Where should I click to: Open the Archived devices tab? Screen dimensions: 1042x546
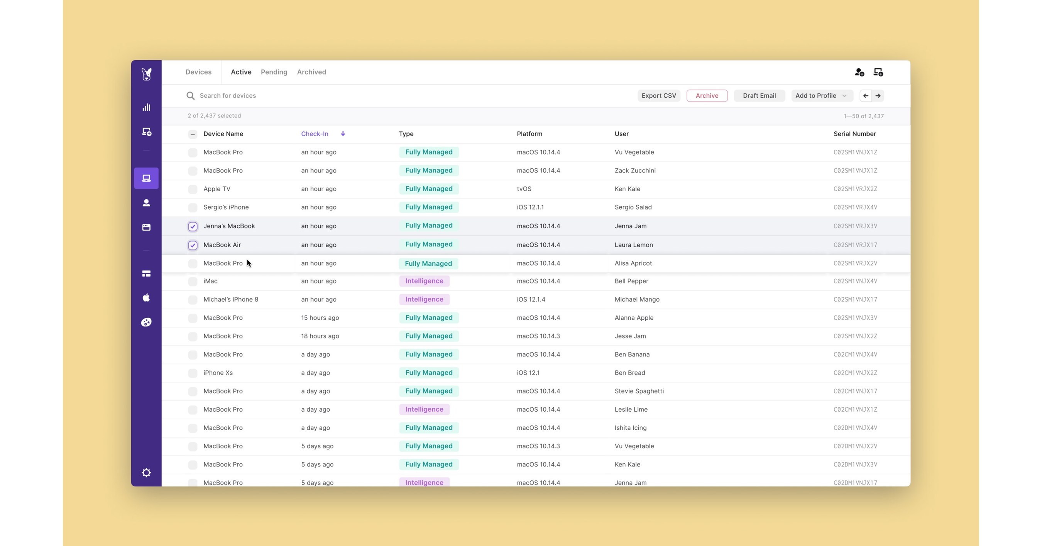(311, 72)
